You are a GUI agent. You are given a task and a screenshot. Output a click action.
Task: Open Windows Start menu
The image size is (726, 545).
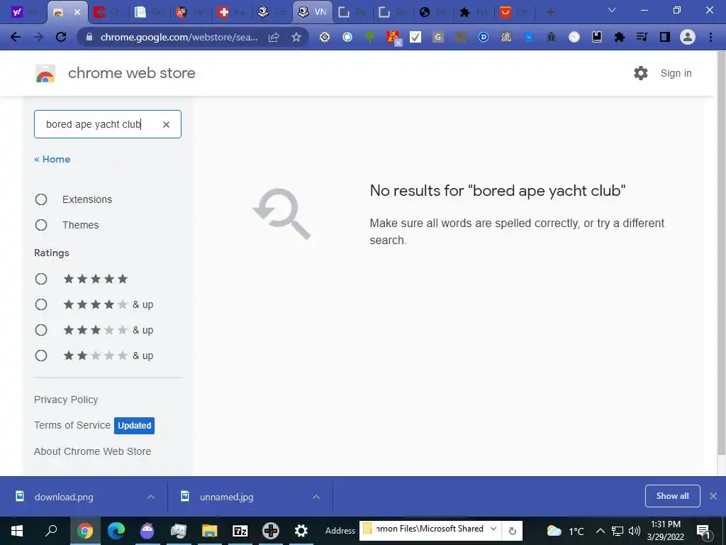(17, 531)
